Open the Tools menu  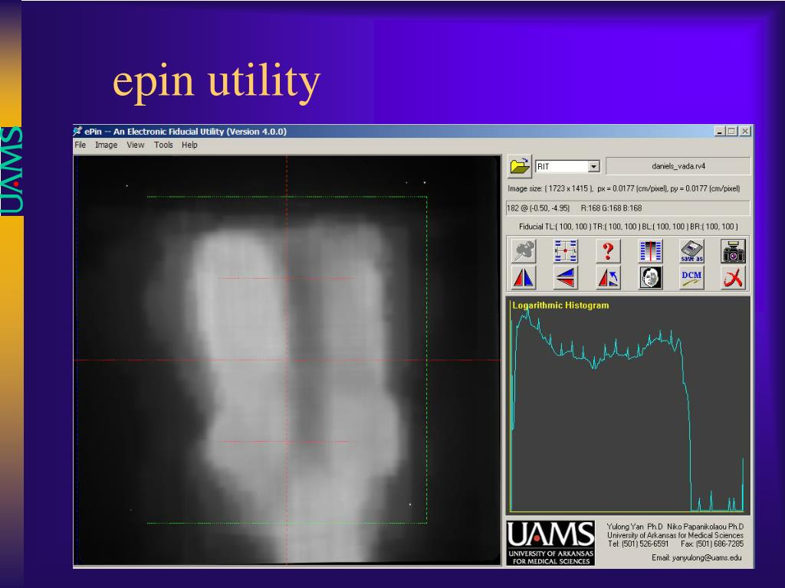tap(163, 145)
